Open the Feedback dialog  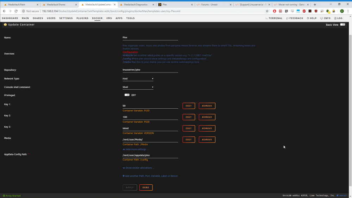(295, 18)
